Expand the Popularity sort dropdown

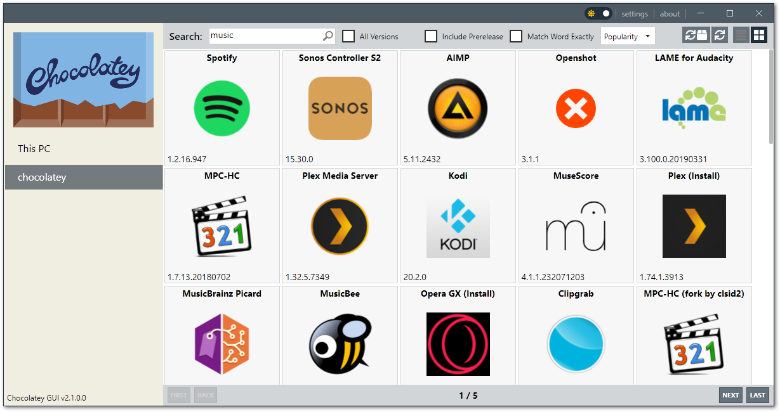tap(628, 36)
